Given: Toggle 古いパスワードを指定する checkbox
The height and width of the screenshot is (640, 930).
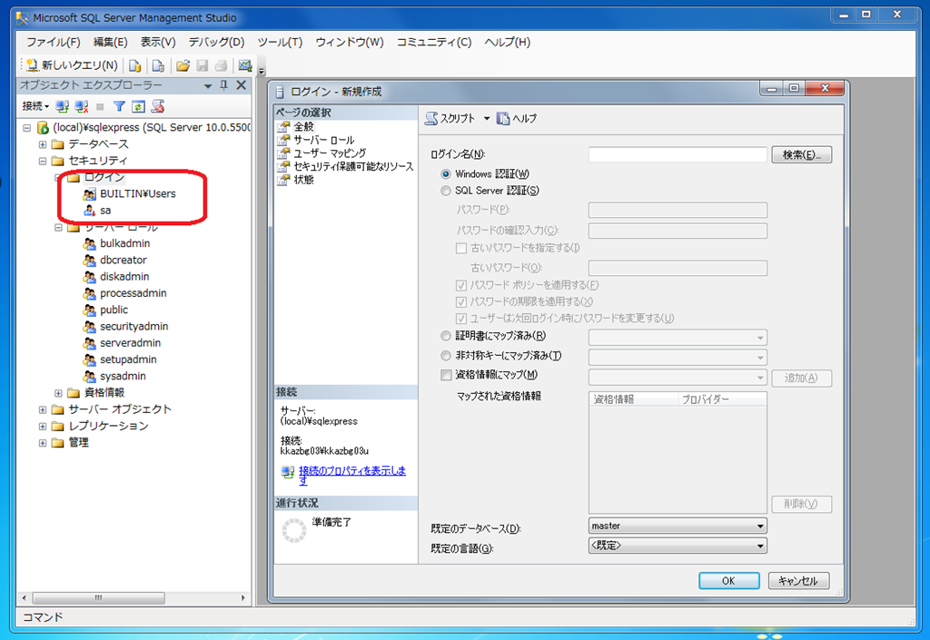Looking at the screenshot, I should [460, 249].
